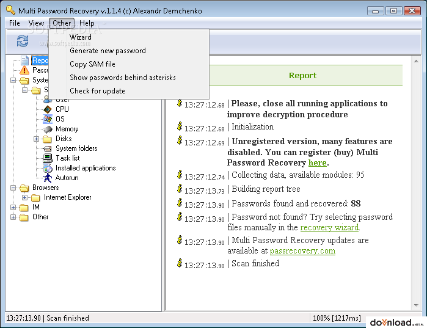
Task: Click the OS Windows flag icon
Action: pyautogui.click(x=48, y=119)
